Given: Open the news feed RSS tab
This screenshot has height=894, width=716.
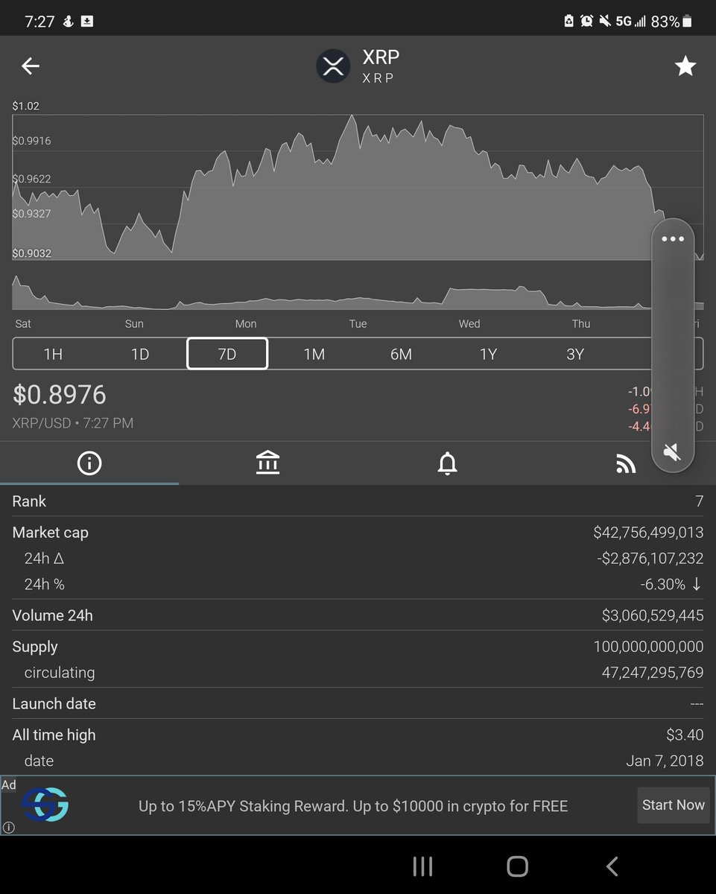Looking at the screenshot, I should click(626, 465).
